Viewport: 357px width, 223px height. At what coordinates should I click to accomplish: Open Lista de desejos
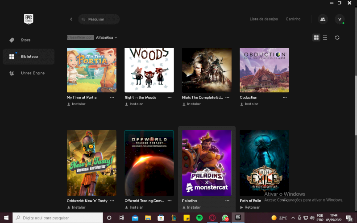coord(263,19)
